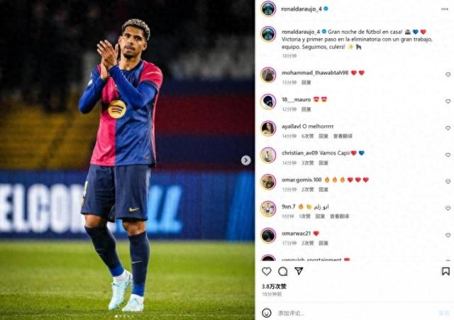This screenshot has width=454, height=320.
Task: View translation of 9xn.7 comment
Action: pos(339,216)
